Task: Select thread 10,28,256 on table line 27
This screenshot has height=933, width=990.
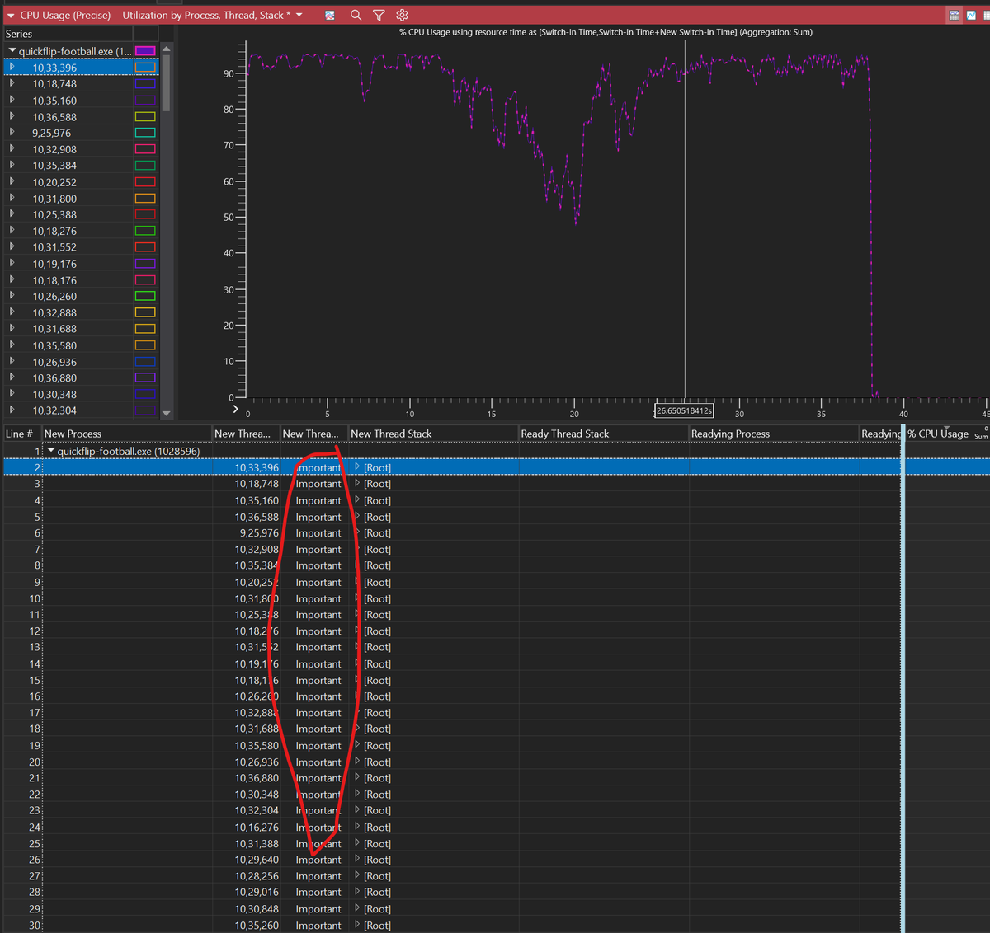Action: coord(257,876)
